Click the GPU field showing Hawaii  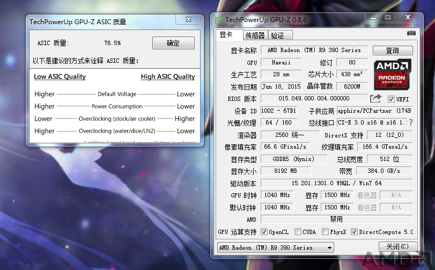coord(281,62)
